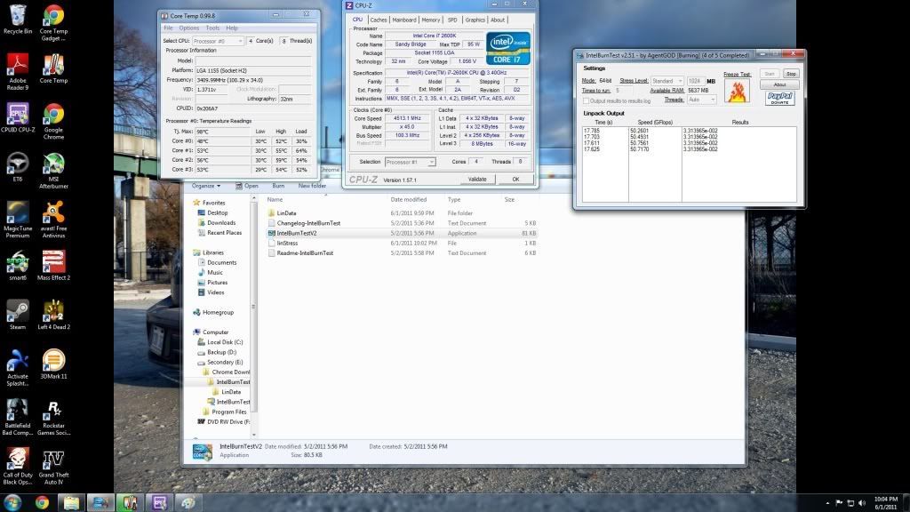Click the Stop button in IntelBurnTest
The height and width of the screenshot is (512, 910).
(x=791, y=74)
